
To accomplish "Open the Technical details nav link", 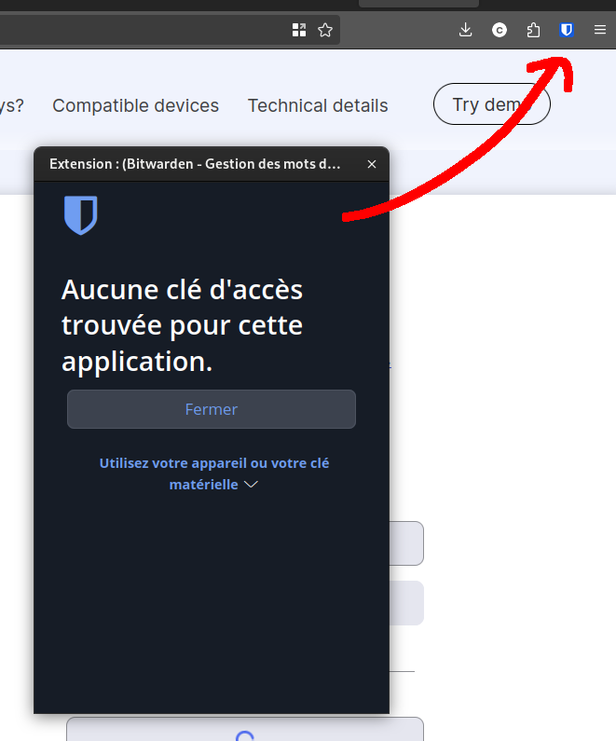I will [318, 105].
